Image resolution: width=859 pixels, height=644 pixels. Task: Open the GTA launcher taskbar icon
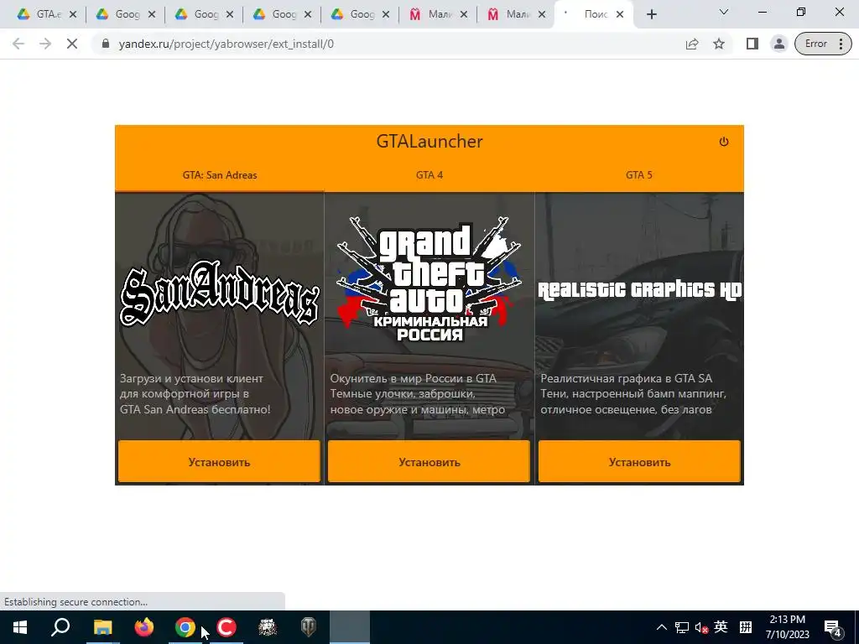268,627
